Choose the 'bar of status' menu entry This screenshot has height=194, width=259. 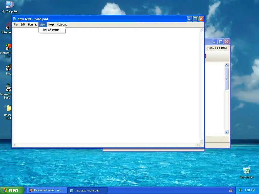click(52, 30)
